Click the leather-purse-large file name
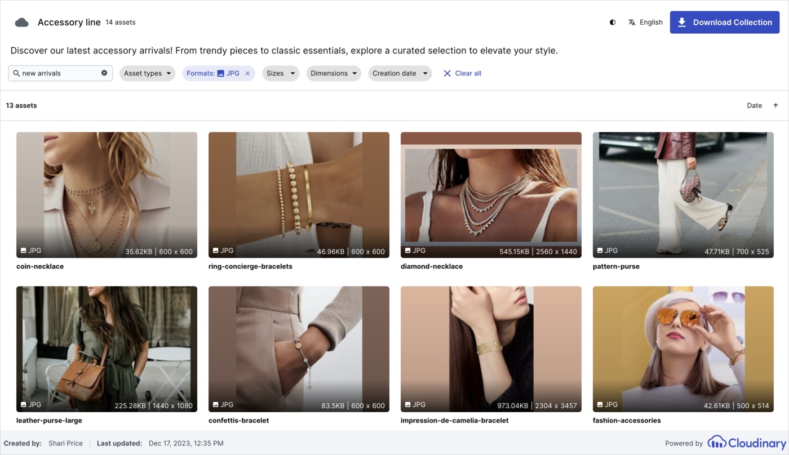 coord(49,421)
